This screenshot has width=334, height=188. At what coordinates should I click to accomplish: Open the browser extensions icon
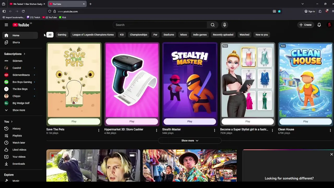320,11
